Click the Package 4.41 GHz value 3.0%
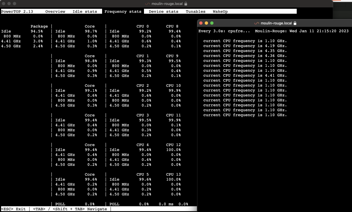This screenshot has width=352, height=212. 38,41
